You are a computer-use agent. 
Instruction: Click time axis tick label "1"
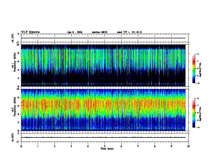[x=38, y=146]
